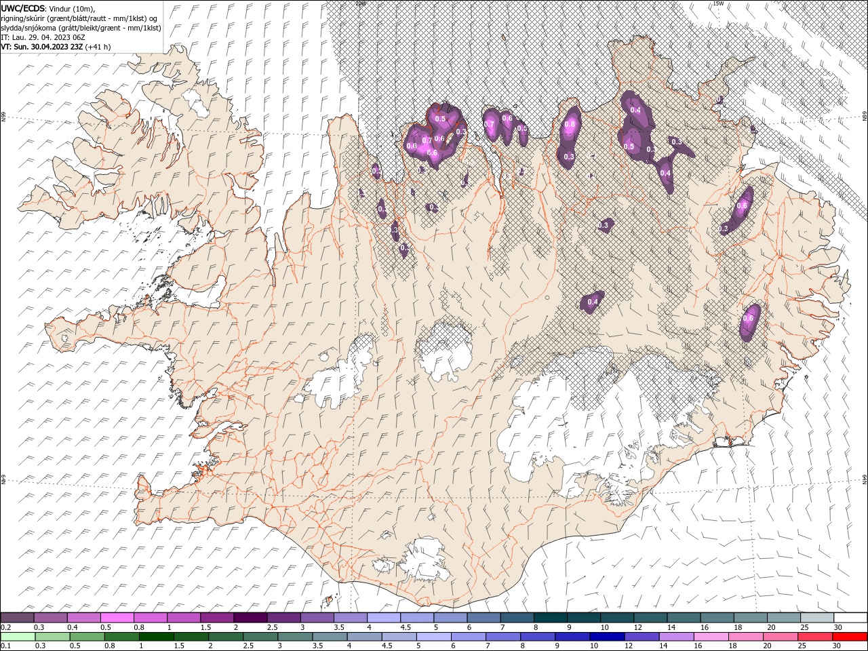The image size is (868, 651).
Task: Click the '0.4' label on top snow scale
Action: (x=72, y=627)
